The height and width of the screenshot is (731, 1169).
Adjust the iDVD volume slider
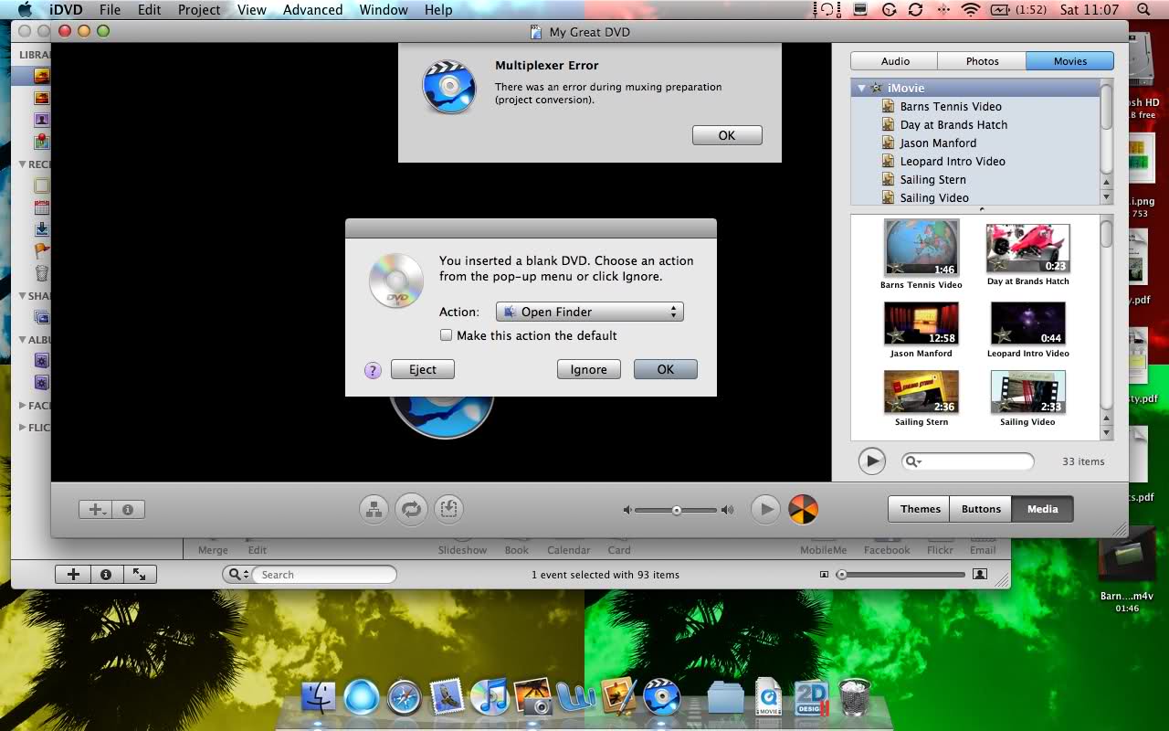click(676, 510)
